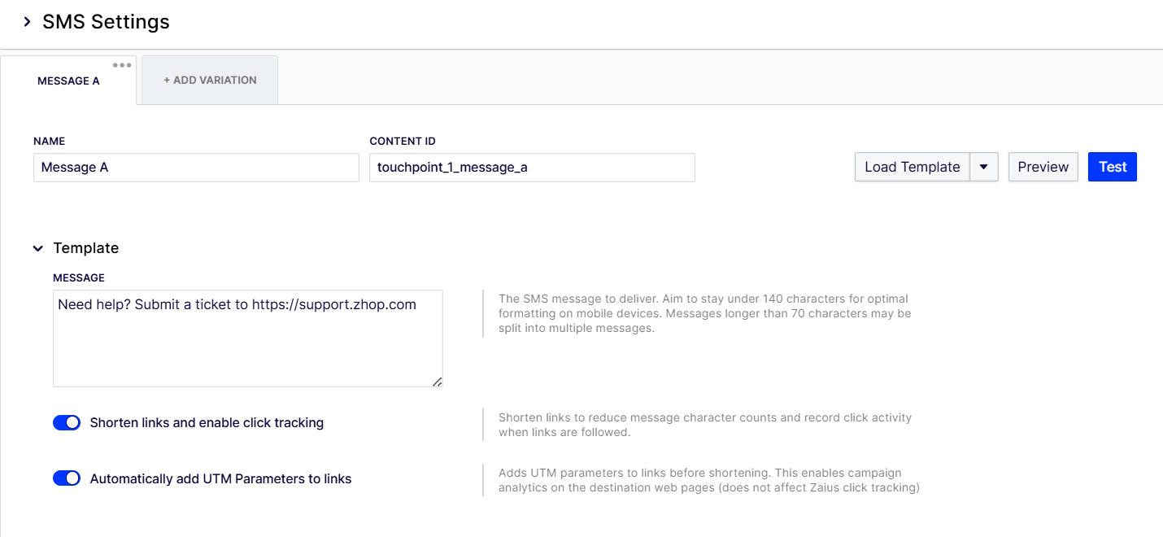
Task: Expand the SMS Settings section chevron
Action: [27, 22]
